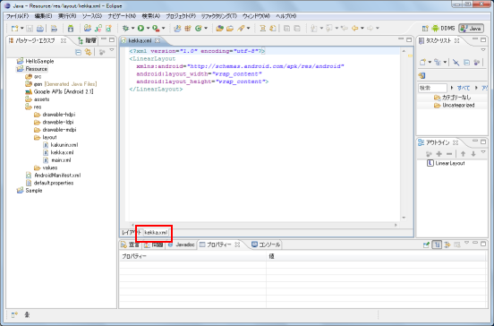Click the Debug bug icon

[125, 29]
